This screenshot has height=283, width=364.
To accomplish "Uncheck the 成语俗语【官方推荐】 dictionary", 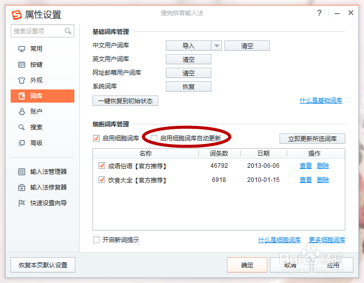I will (102, 166).
